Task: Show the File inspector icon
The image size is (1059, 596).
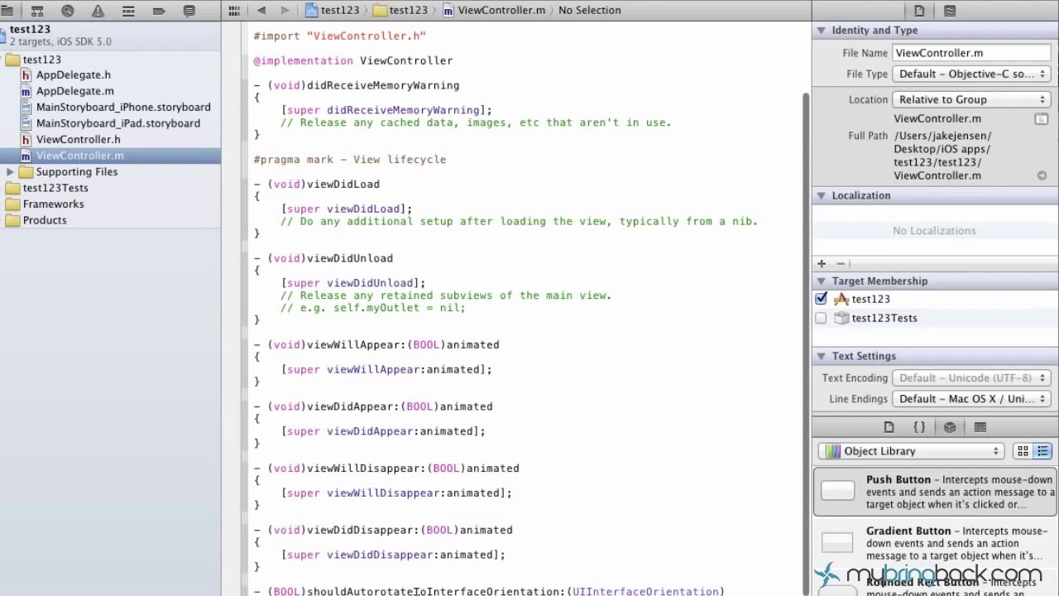Action: pyautogui.click(x=919, y=11)
